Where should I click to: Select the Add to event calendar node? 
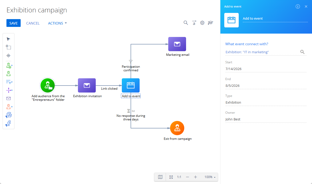pyautogui.click(x=131, y=85)
